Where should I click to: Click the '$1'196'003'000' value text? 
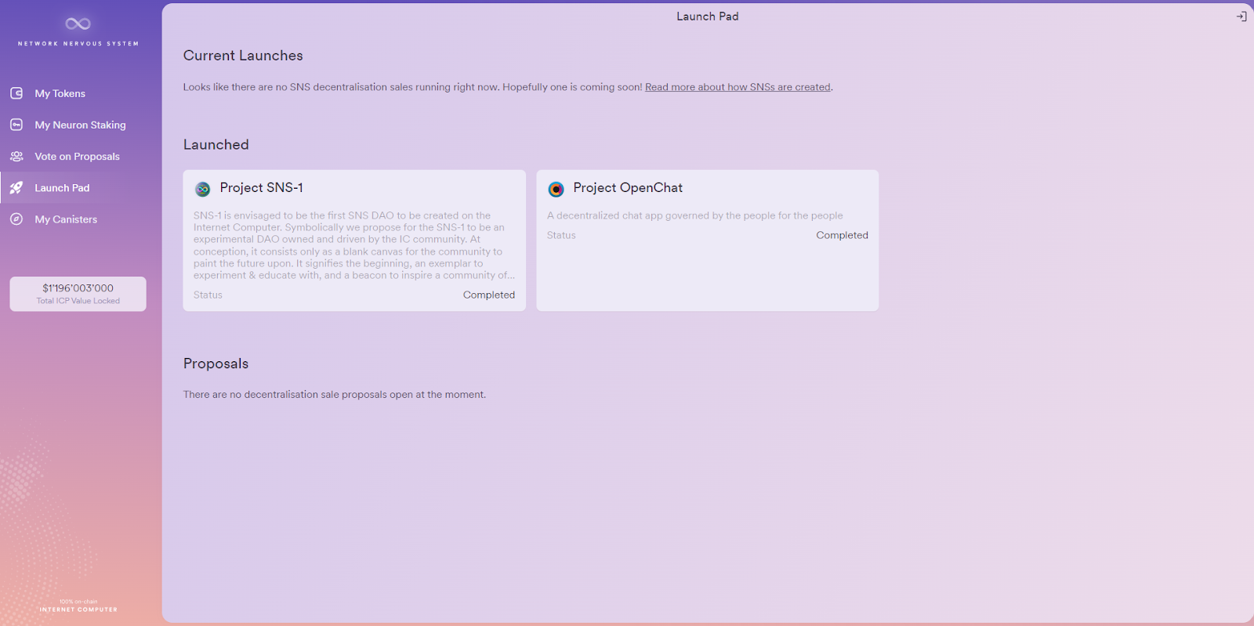[78, 288]
